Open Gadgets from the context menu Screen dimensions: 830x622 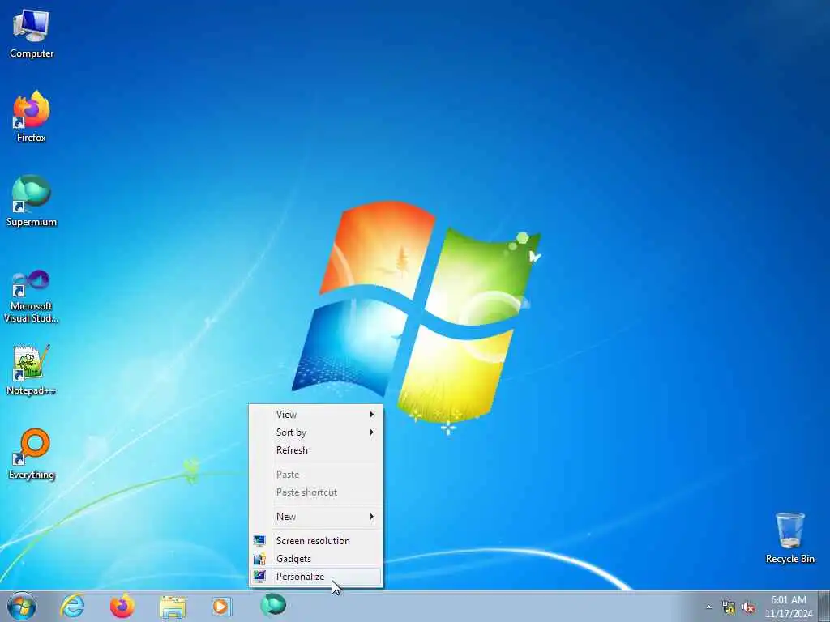pos(315,559)
